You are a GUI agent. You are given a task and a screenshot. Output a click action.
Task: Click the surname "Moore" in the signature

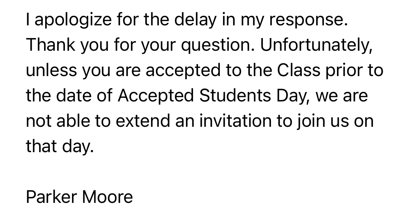107,197
